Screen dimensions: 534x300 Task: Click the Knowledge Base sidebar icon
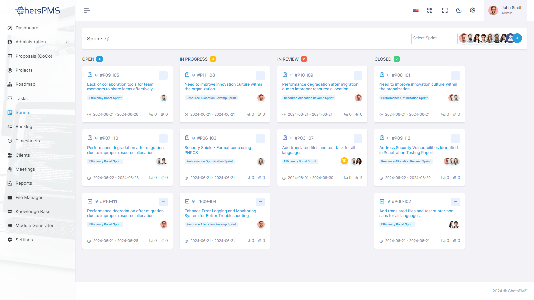click(x=10, y=212)
